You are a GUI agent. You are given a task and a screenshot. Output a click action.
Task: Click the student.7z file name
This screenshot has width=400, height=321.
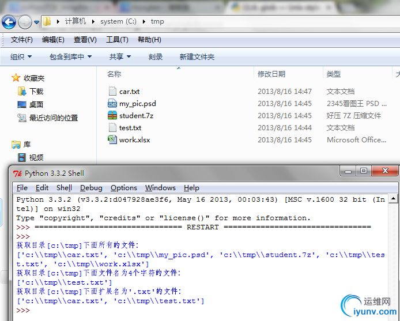(x=136, y=116)
